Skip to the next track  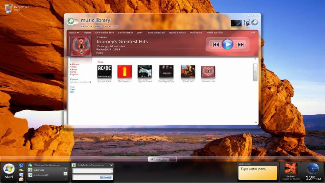[x=241, y=45]
